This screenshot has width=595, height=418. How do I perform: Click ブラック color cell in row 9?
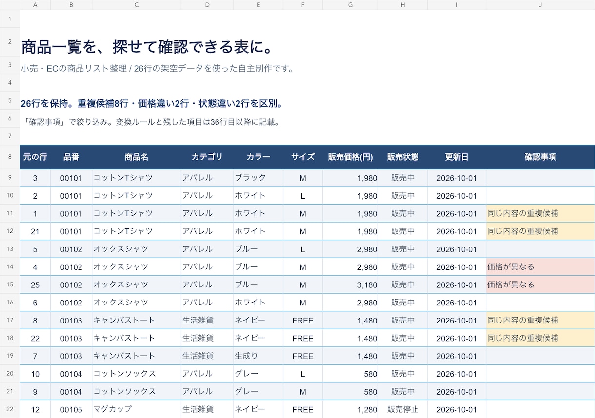(258, 178)
